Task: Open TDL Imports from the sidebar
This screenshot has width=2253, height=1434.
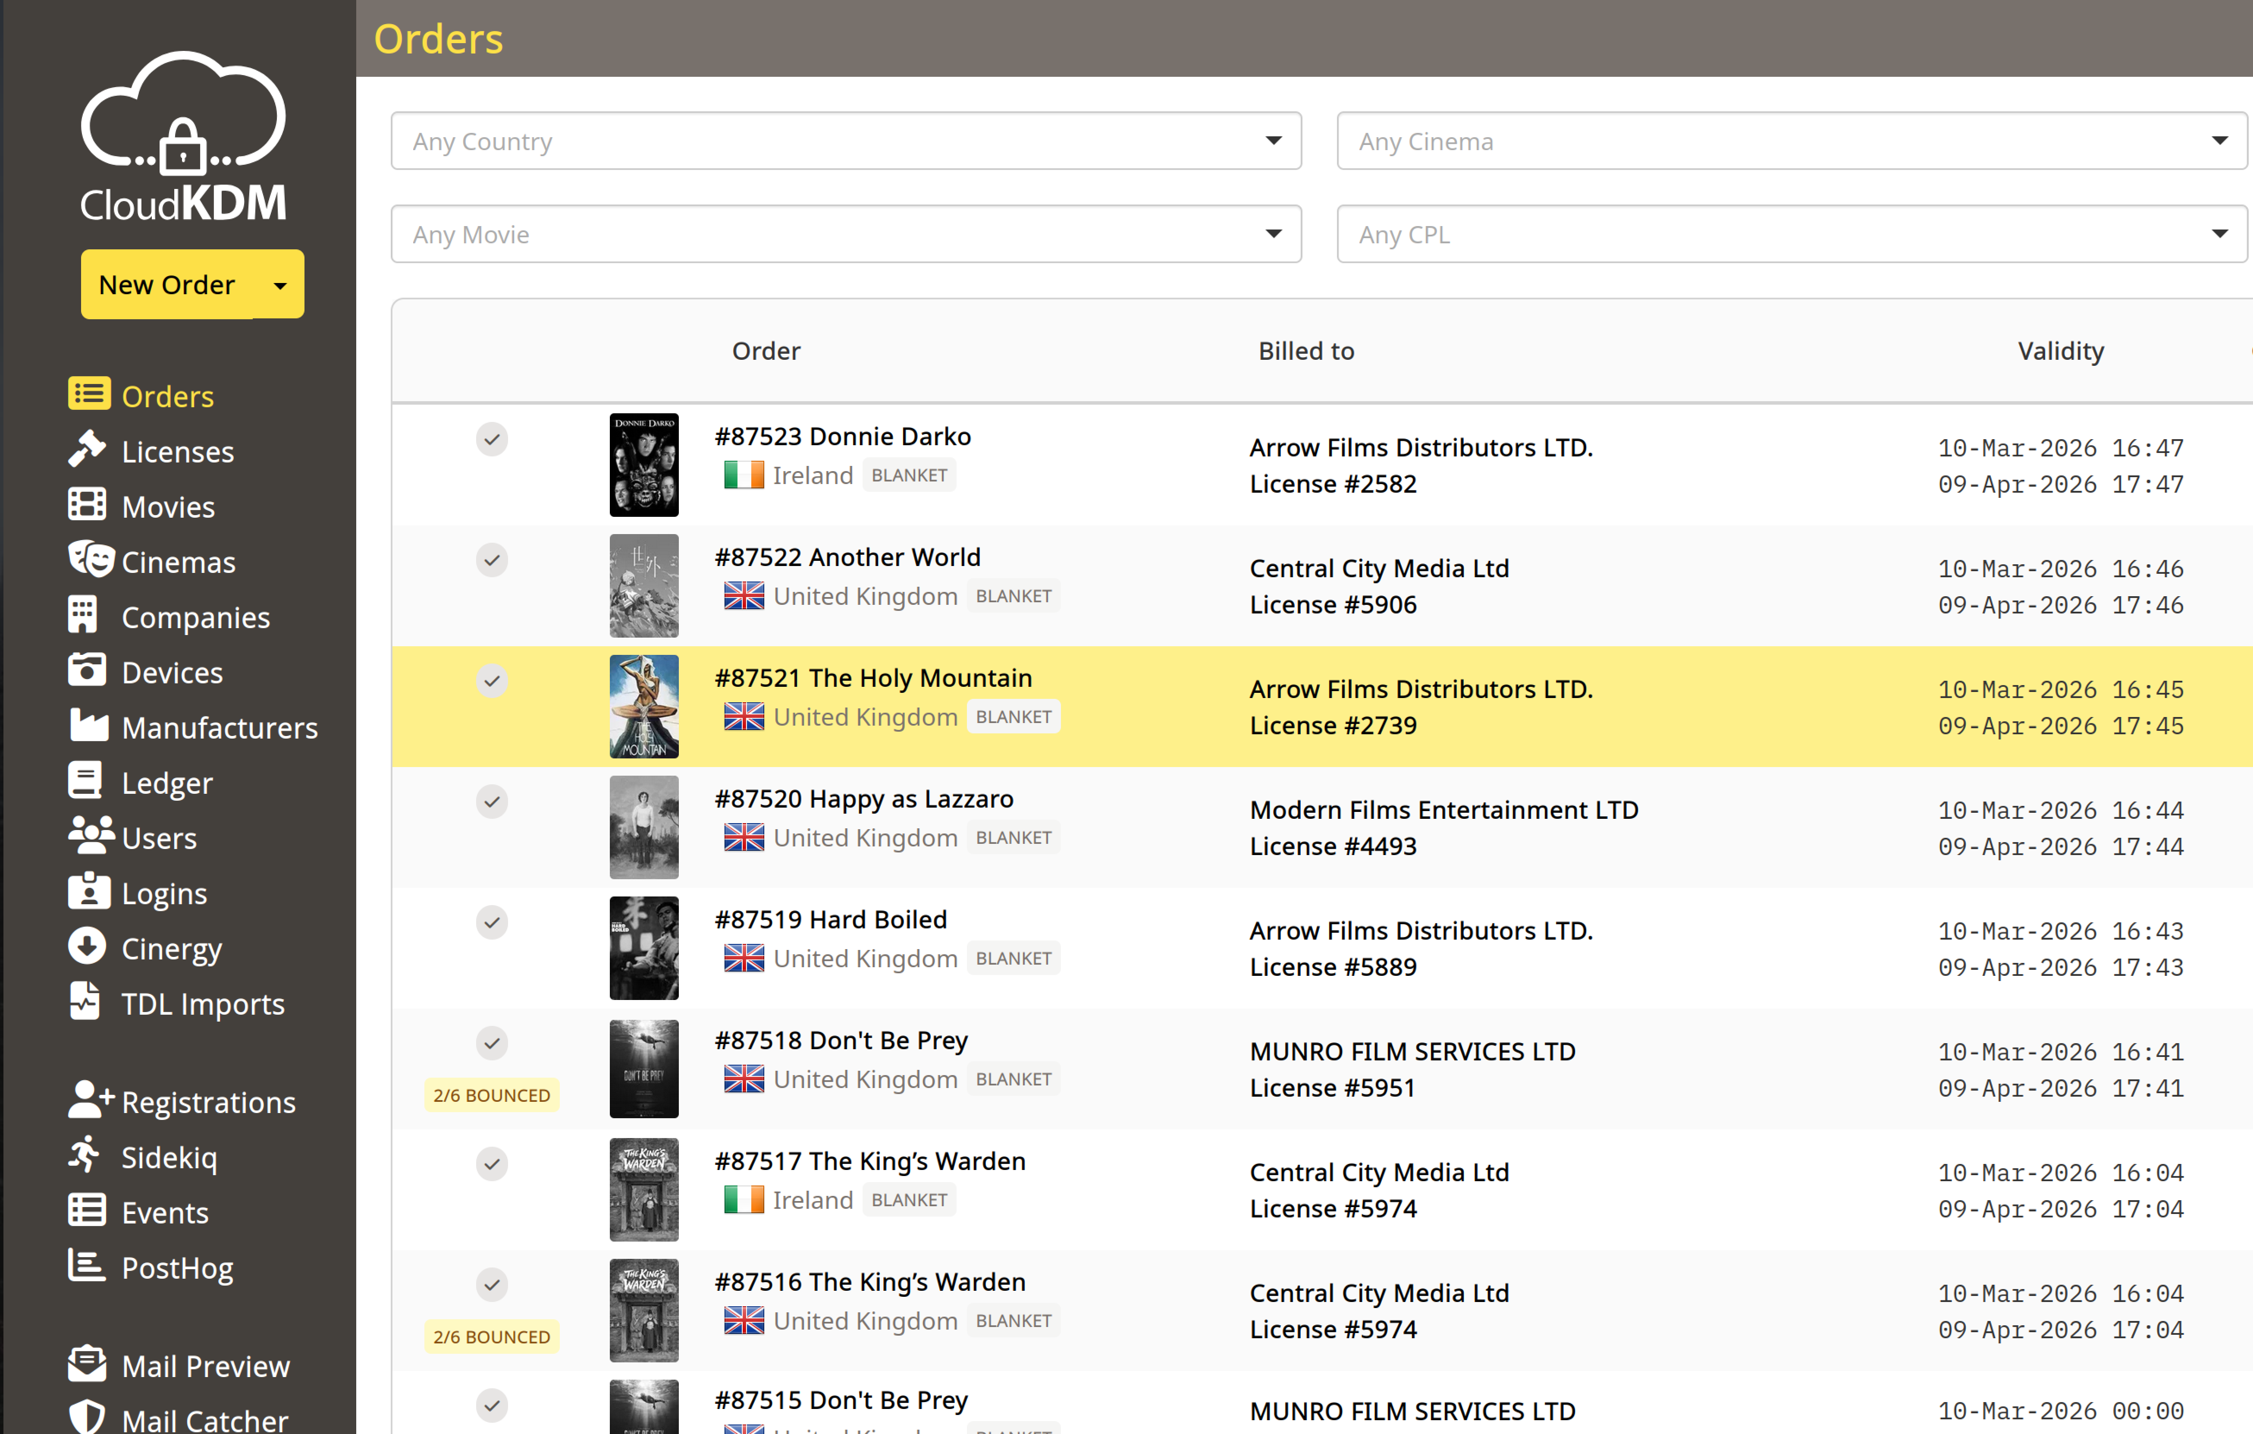Action: [203, 1003]
